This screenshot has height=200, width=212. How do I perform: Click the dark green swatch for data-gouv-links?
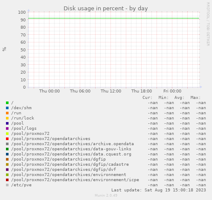click(7, 149)
